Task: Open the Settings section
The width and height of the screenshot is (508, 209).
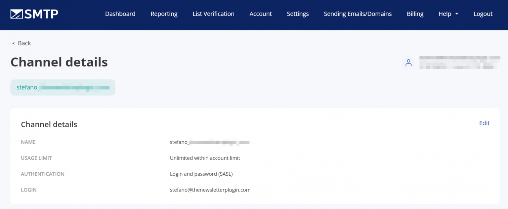Action: 298,14
